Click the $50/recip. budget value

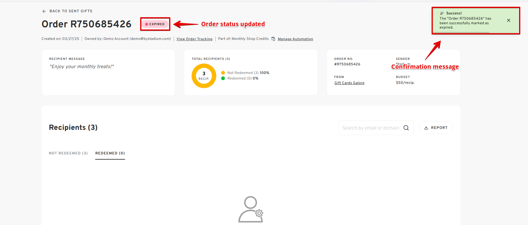[x=405, y=83]
